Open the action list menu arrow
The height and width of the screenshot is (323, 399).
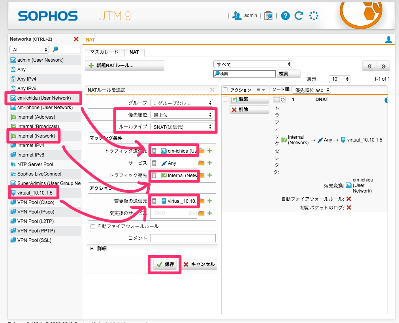point(261,90)
